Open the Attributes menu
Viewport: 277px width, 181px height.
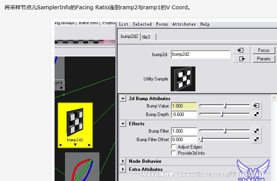coord(184,24)
